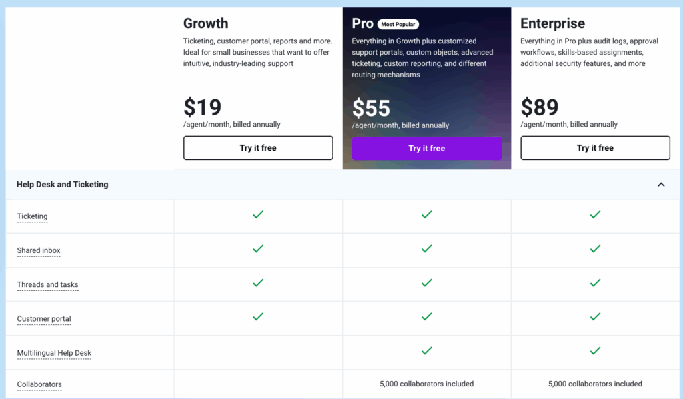Image resolution: width=683 pixels, height=399 pixels.
Task: Open the Shared inbox feature link
Action: pyautogui.click(x=38, y=250)
